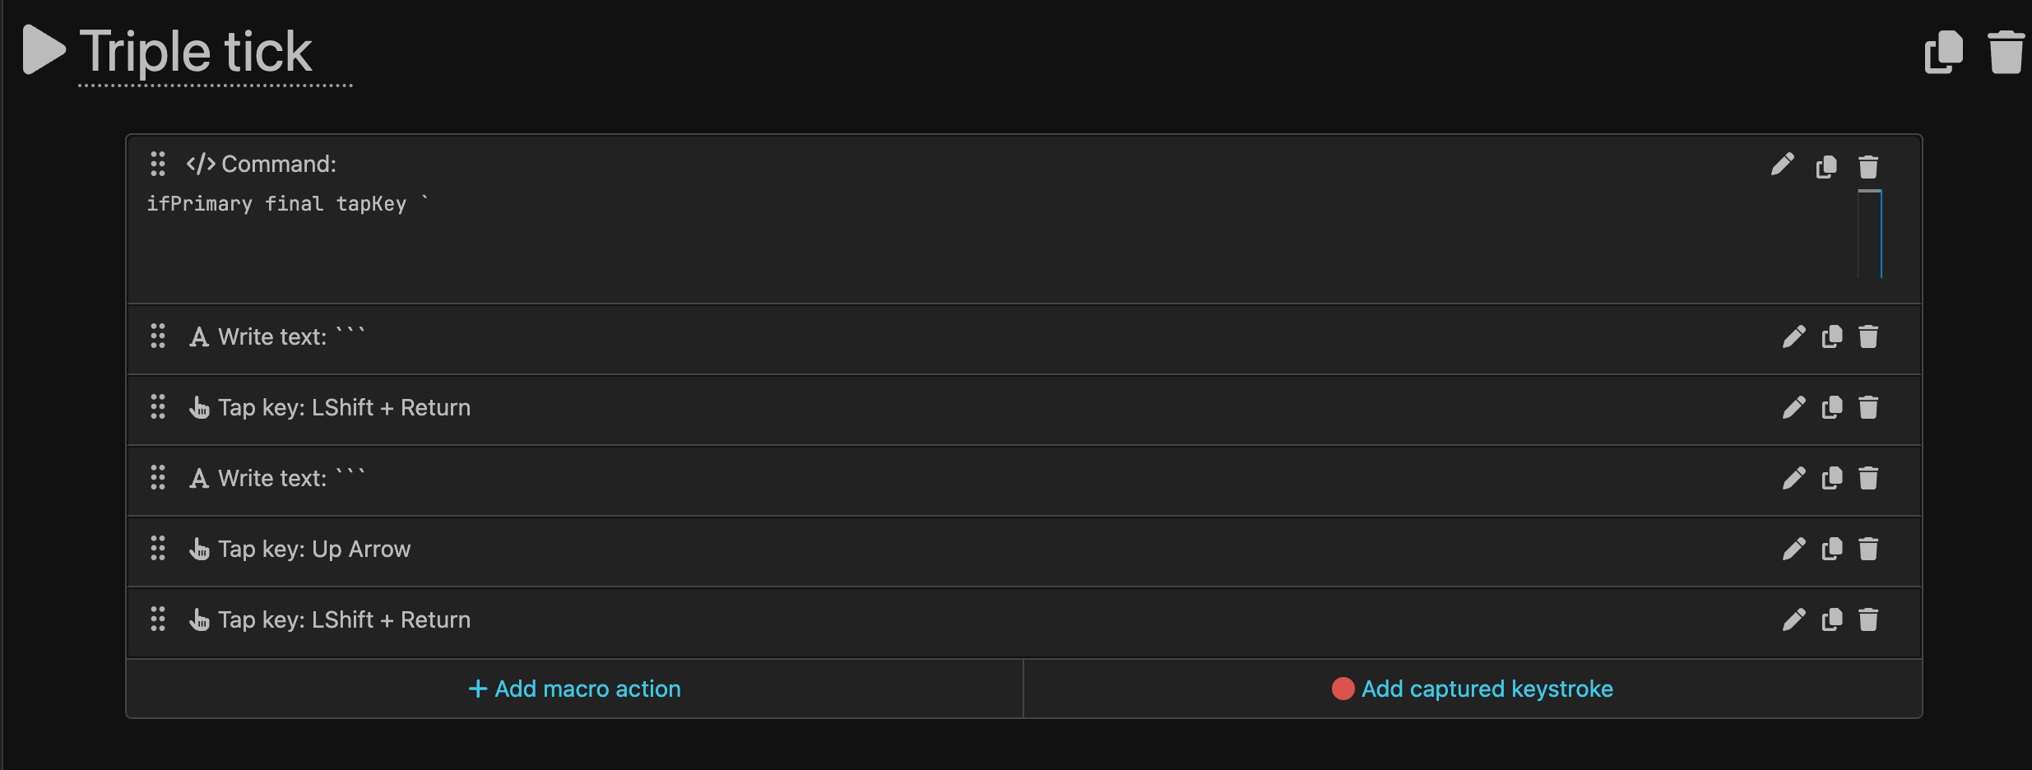
Task: Play the Triple tick macro
Action: point(44,50)
